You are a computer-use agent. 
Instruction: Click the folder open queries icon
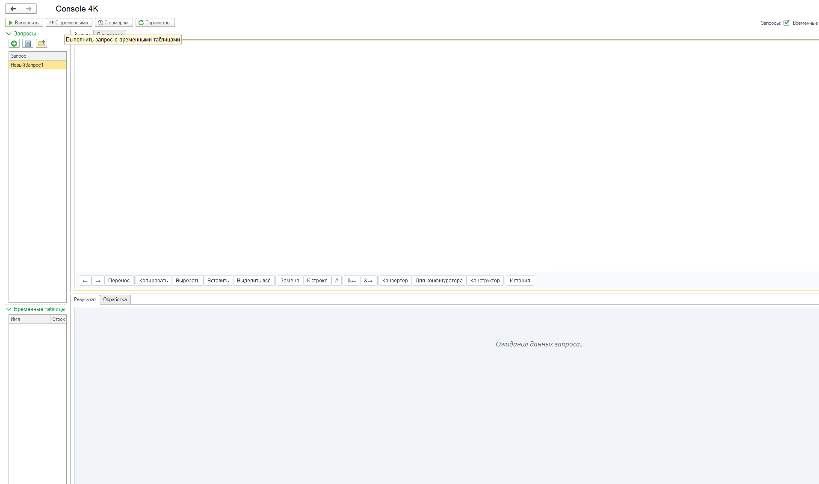(41, 44)
